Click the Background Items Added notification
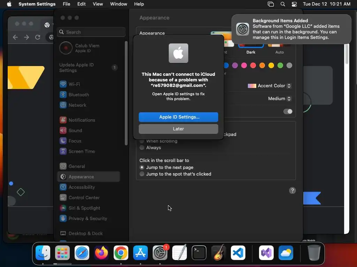 291,29
